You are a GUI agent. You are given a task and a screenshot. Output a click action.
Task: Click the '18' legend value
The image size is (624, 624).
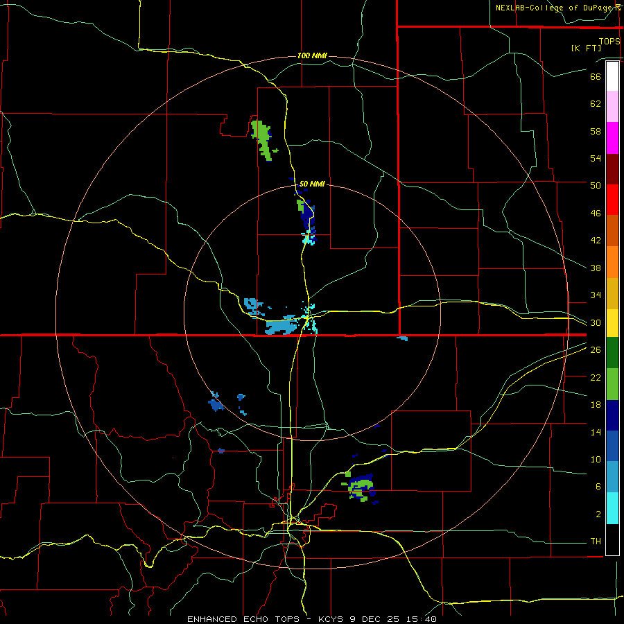[596, 405]
